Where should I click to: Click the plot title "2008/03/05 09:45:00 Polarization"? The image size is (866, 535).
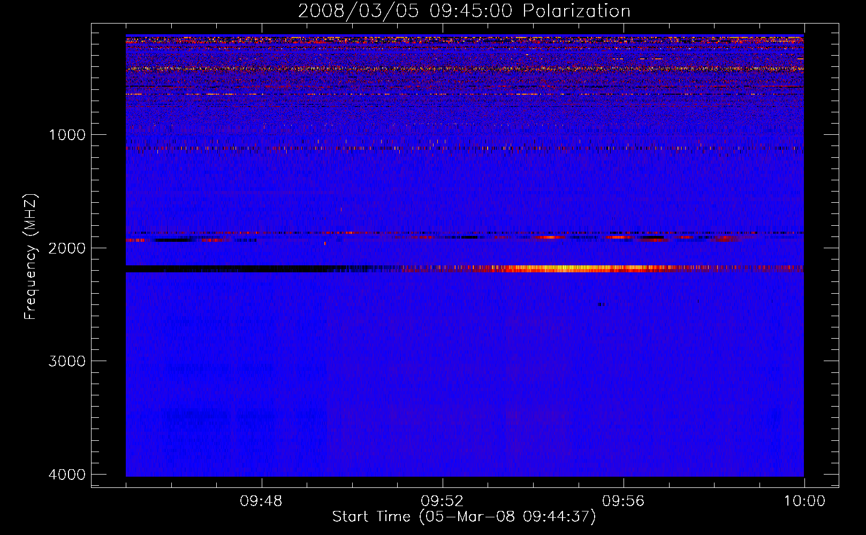[464, 11]
